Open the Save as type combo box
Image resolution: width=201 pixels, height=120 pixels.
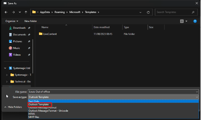pyautogui.click(x=113, y=97)
